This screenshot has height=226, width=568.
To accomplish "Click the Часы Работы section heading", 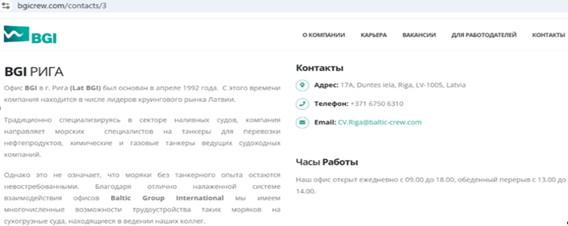I will [x=327, y=162].
